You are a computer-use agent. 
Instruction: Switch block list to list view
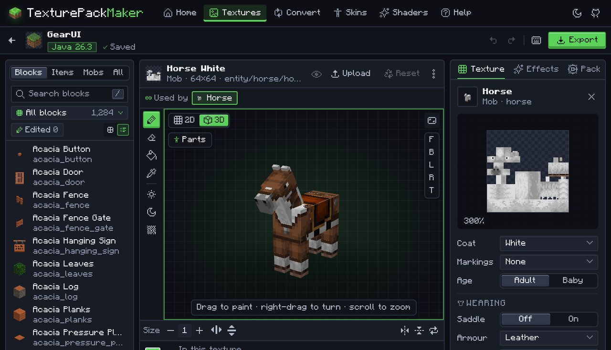(x=123, y=129)
